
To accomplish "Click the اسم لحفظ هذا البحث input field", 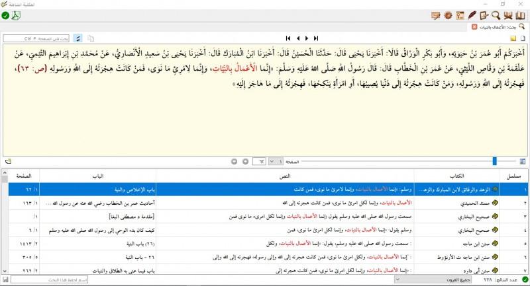I will pyautogui.click(x=49, y=280).
